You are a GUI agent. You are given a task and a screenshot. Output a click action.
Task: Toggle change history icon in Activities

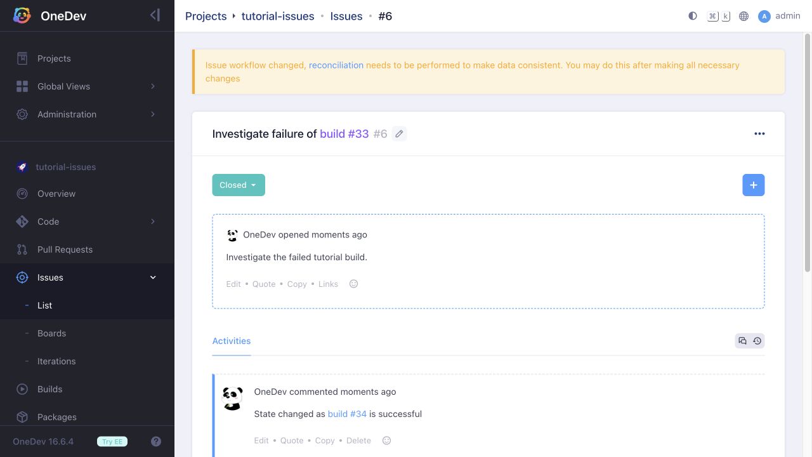pyautogui.click(x=757, y=341)
